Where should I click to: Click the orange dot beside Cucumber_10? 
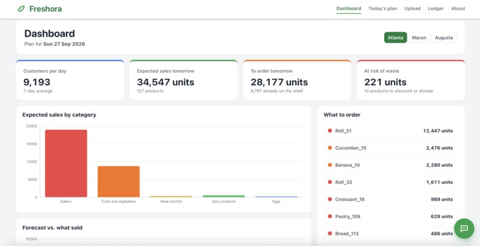330,148
